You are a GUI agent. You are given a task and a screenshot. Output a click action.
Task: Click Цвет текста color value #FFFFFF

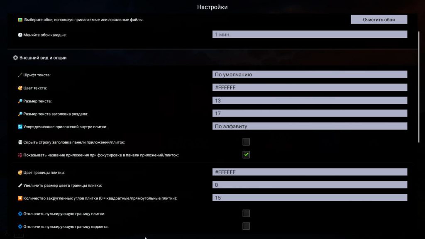click(310, 87)
